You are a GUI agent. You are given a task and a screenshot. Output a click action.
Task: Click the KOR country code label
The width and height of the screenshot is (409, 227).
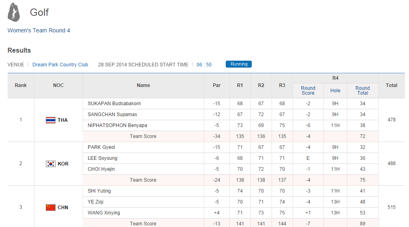tap(63, 164)
